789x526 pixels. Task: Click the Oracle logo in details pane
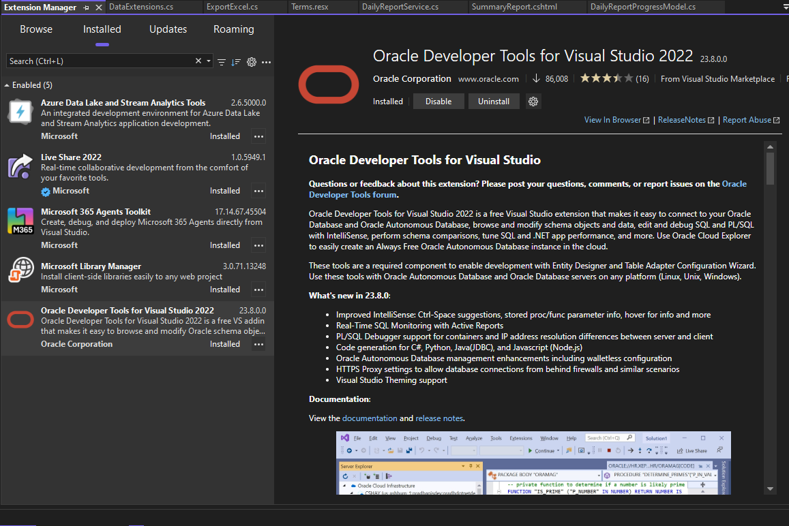pos(329,84)
